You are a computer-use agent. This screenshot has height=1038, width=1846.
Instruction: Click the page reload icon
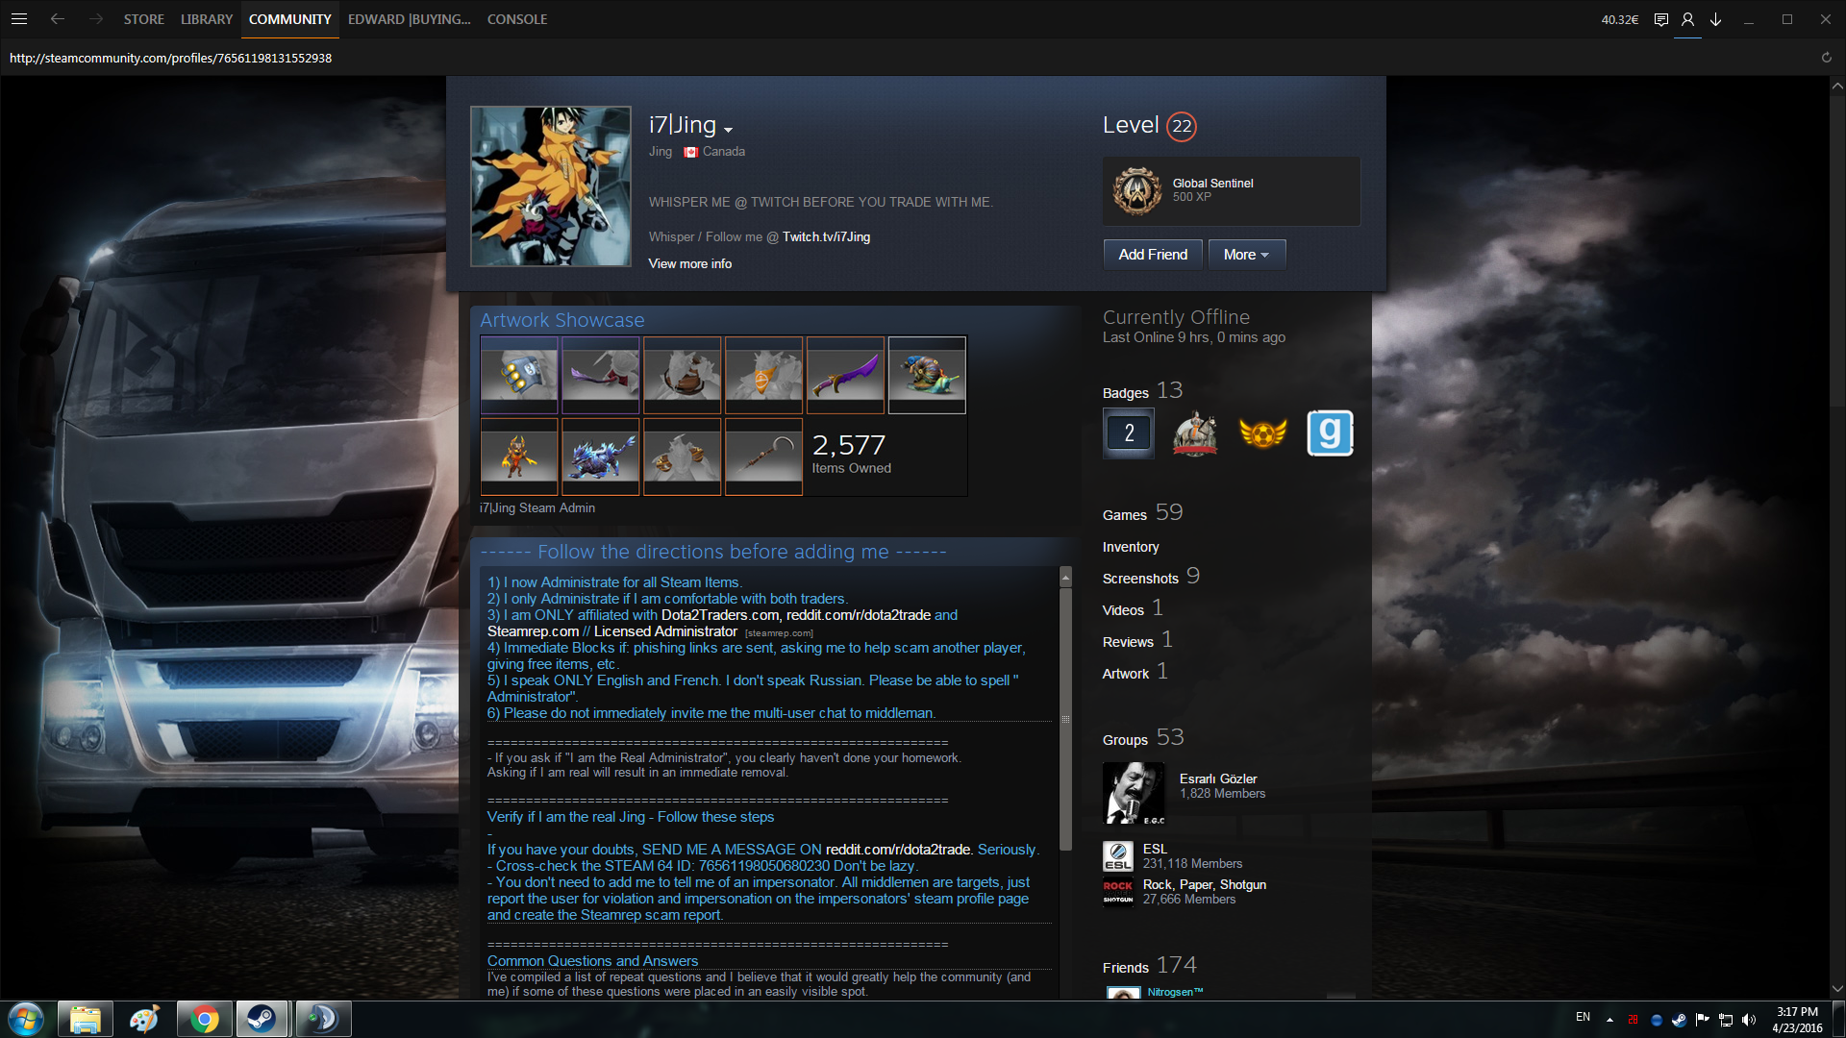click(x=1826, y=58)
